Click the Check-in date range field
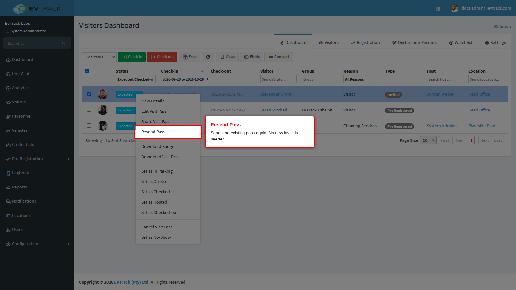The image size is (516, 290). click(x=183, y=79)
